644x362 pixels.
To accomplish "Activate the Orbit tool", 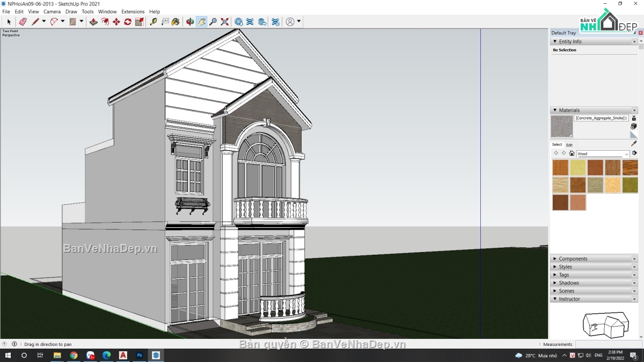I will pos(189,21).
